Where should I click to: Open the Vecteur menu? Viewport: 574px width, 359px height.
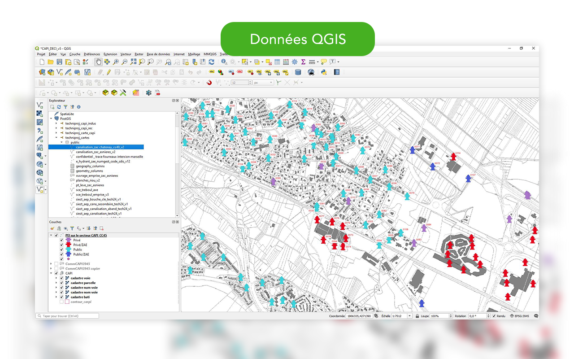click(126, 54)
